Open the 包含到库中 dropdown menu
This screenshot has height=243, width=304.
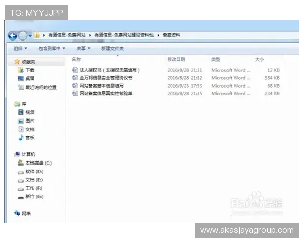click(52, 48)
